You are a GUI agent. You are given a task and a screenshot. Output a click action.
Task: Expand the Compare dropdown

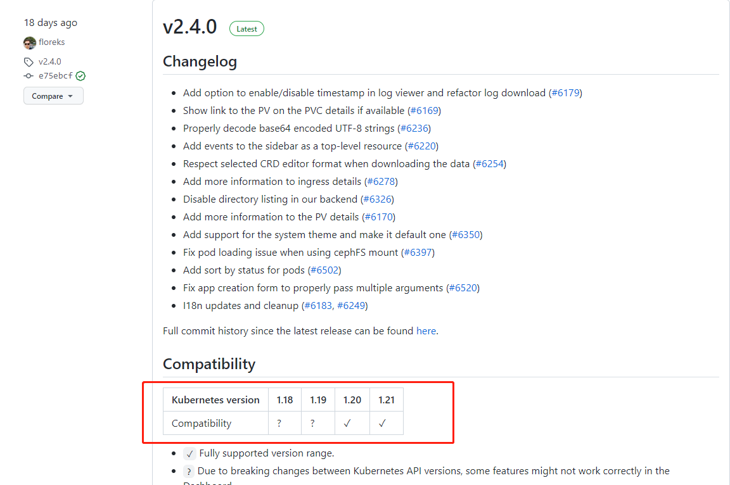53,96
